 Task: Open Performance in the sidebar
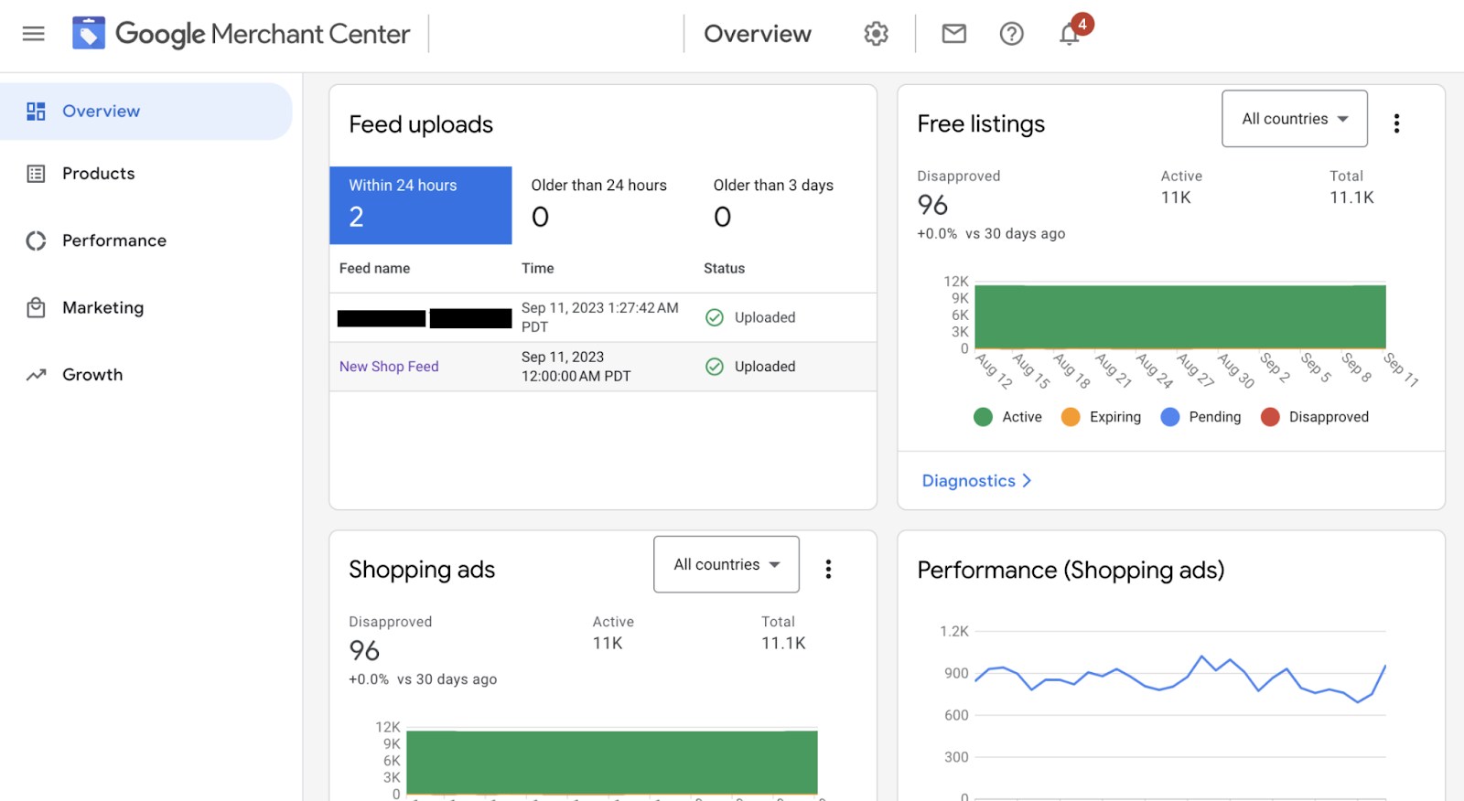(x=114, y=240)
